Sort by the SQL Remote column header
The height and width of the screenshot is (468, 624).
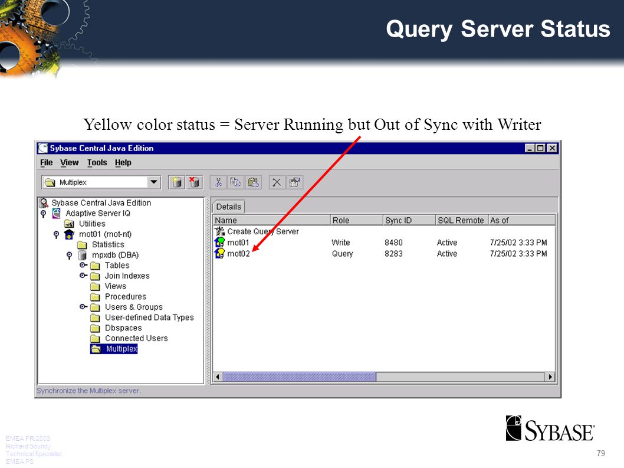pos(462,220)
